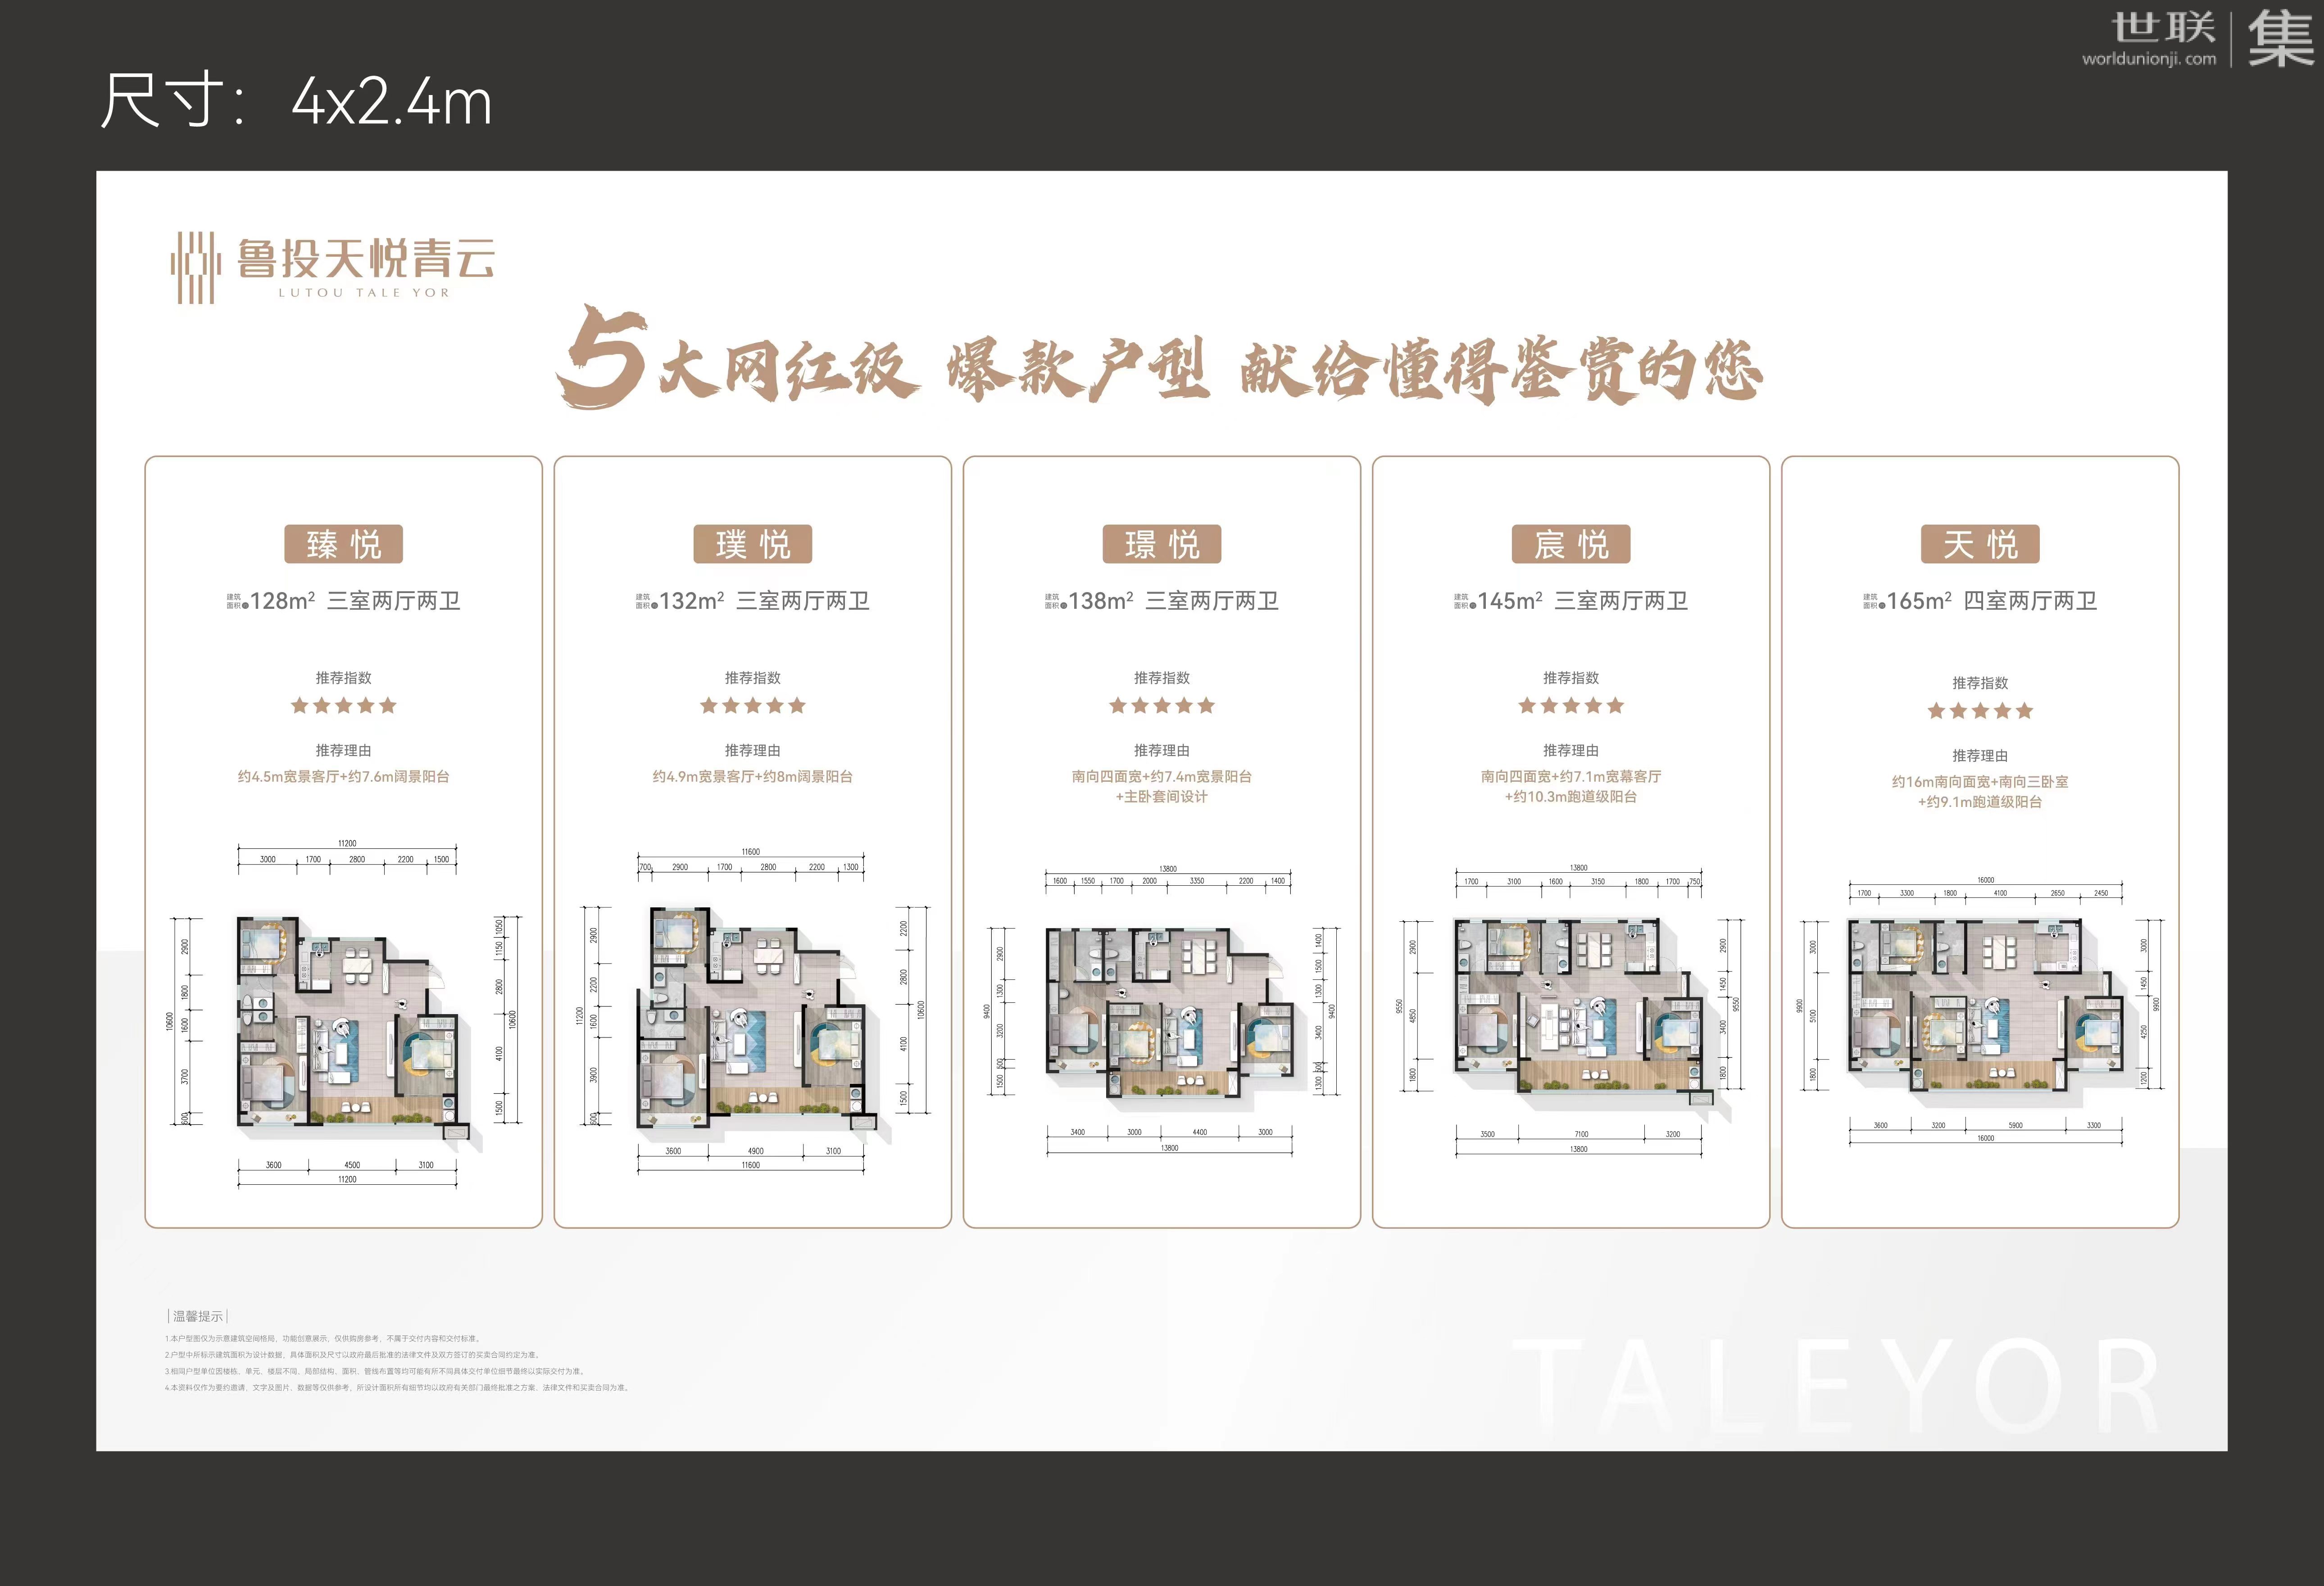Click the 宸悦 label badge
The height and width of the screenshot is (1586, 2324).
[1570, 544]
